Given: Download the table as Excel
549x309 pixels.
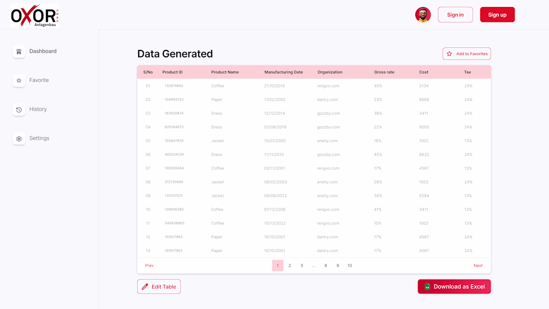Looking at the screenshot, I should pos(454,287).
